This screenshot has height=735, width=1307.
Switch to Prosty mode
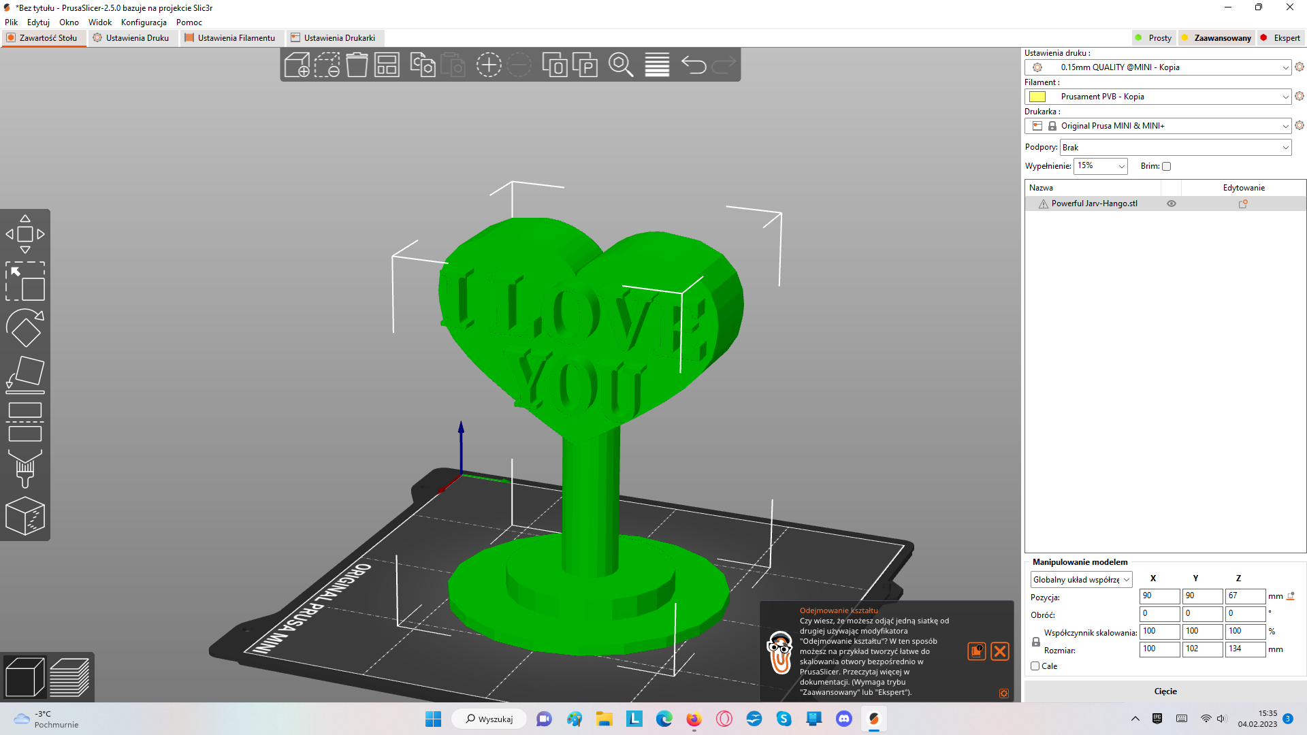(1154, 38)
